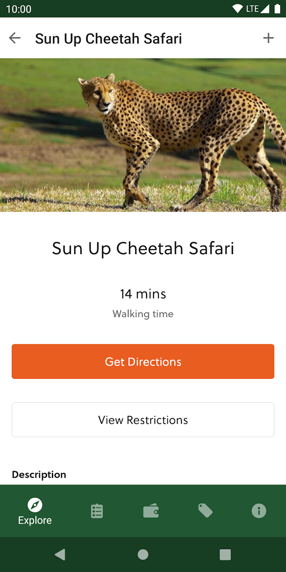Tap the Explore label in bottom bar
This screenshot has height=572, width=286.
[x=35, y=520]
